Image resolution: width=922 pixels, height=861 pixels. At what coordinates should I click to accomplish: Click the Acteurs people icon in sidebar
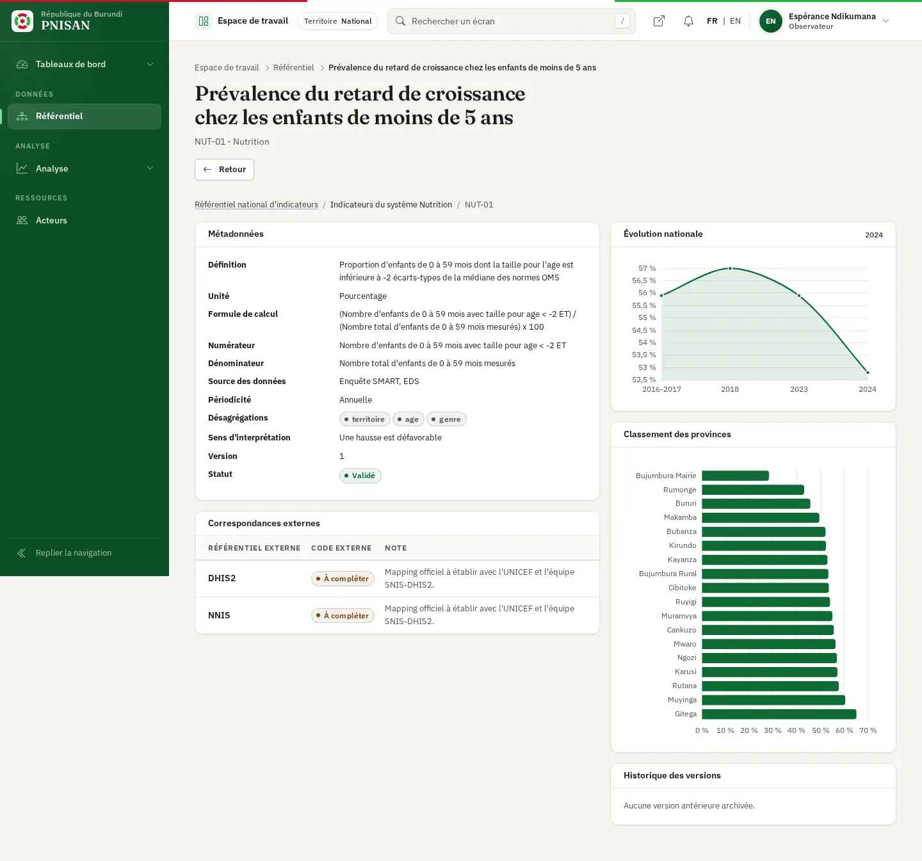point(22,220)
